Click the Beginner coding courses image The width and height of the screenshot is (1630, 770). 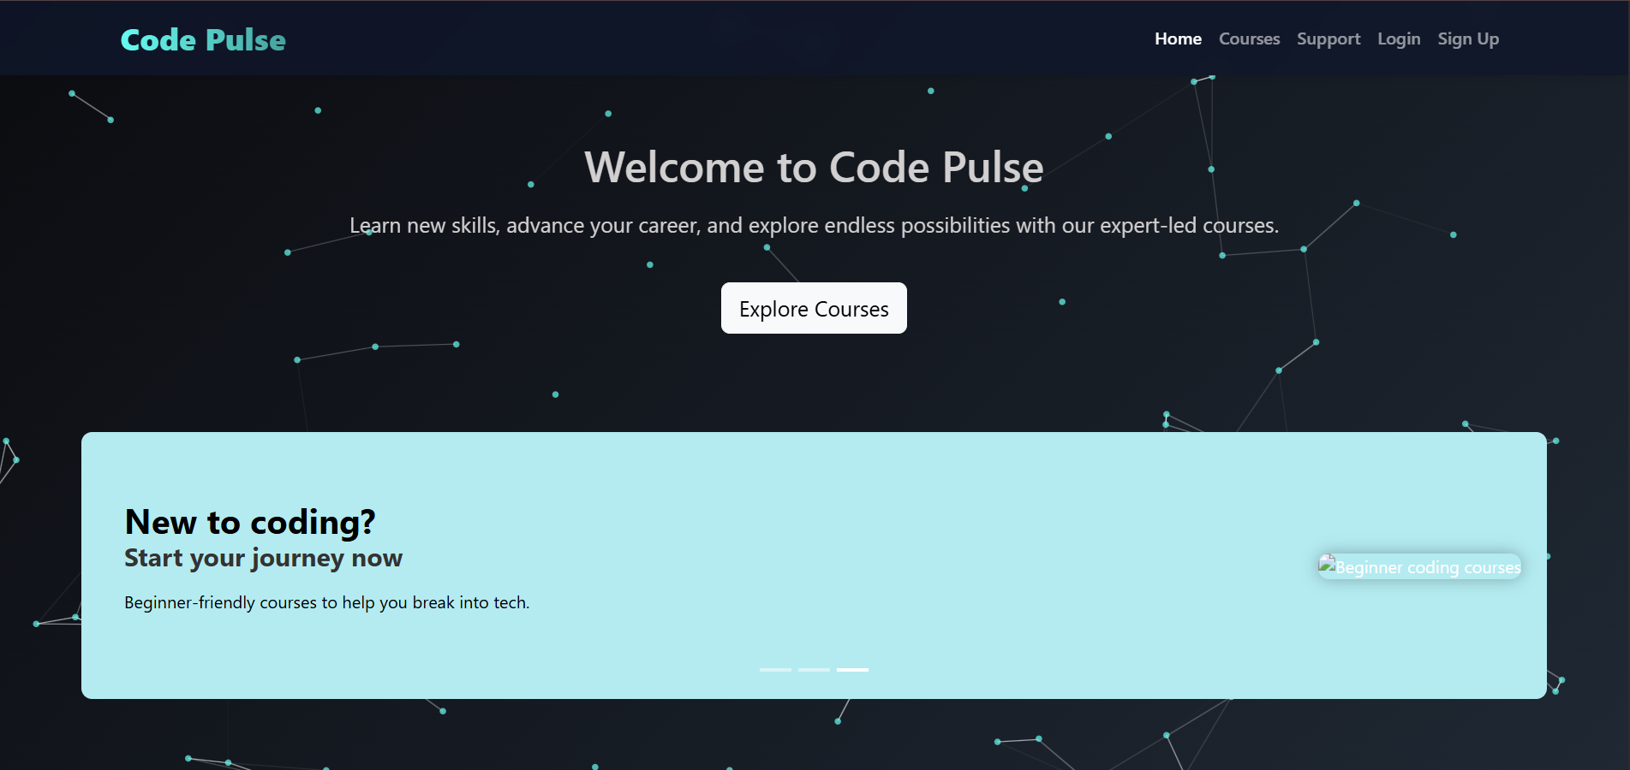pyautogui.click(x=1419, y=566)
